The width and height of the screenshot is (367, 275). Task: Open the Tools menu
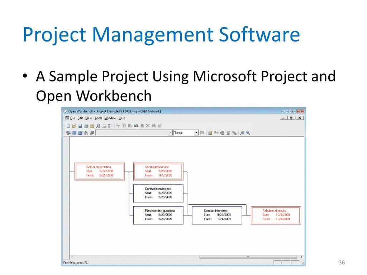(98, 118)
